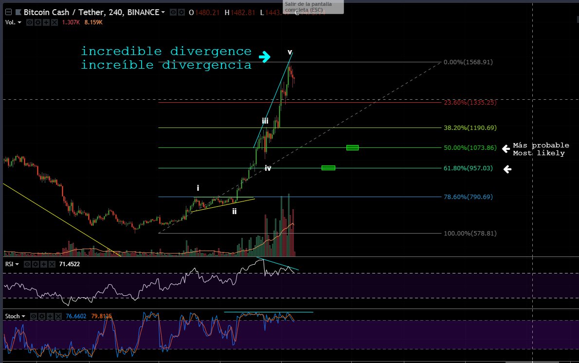Select the wave 'iv' label

(268, 168)
